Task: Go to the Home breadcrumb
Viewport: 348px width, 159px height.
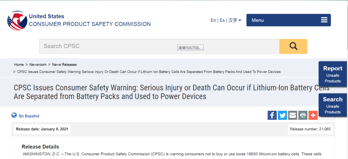Action: coord(19,65)
